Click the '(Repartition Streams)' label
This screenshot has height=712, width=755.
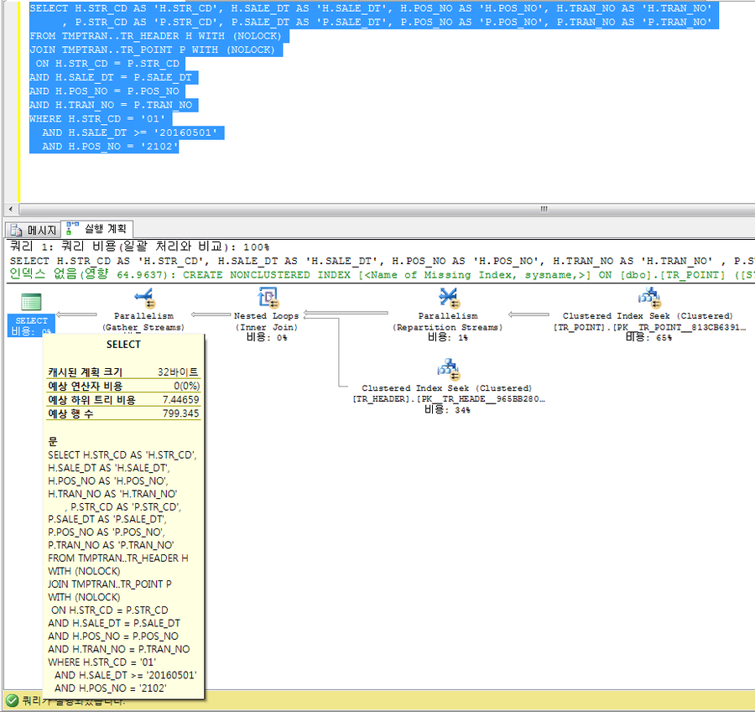click(448, 327)
